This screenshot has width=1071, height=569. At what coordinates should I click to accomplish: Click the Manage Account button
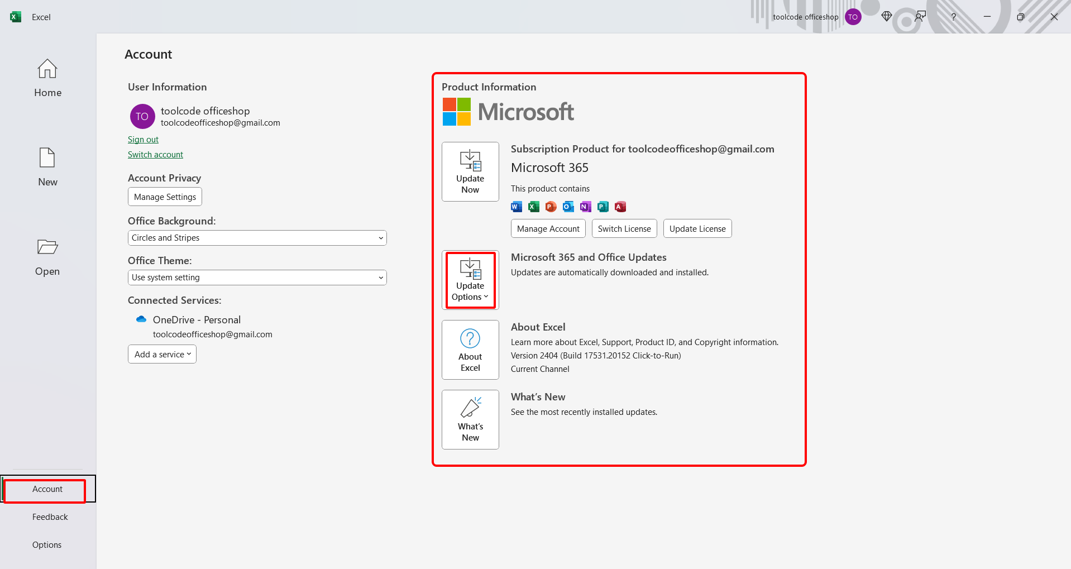pos(548,228)
